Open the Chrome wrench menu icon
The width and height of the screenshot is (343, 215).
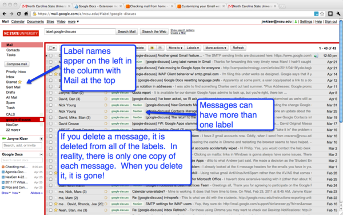[x=338, y=14]
